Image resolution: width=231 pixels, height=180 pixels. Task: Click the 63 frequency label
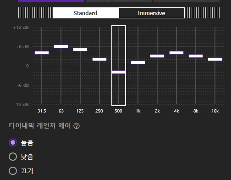click(x=61, y=111)
